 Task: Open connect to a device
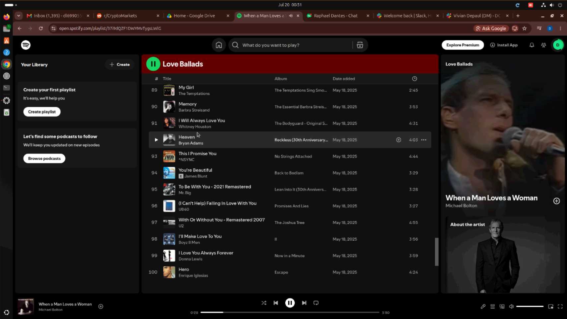point(502,306)
